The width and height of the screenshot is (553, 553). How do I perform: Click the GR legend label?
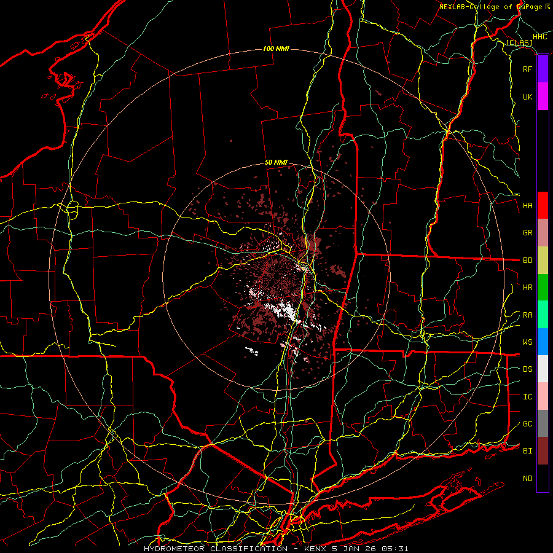point(528,233)
